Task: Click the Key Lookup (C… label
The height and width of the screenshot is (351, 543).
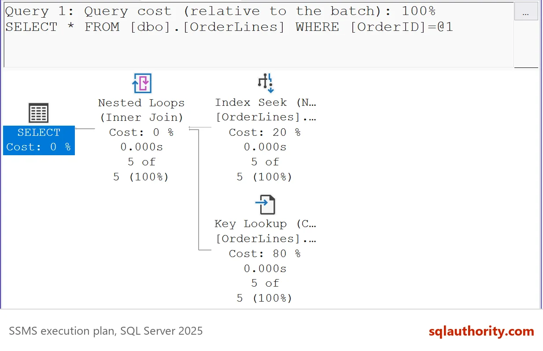Action: click(266, 224)
